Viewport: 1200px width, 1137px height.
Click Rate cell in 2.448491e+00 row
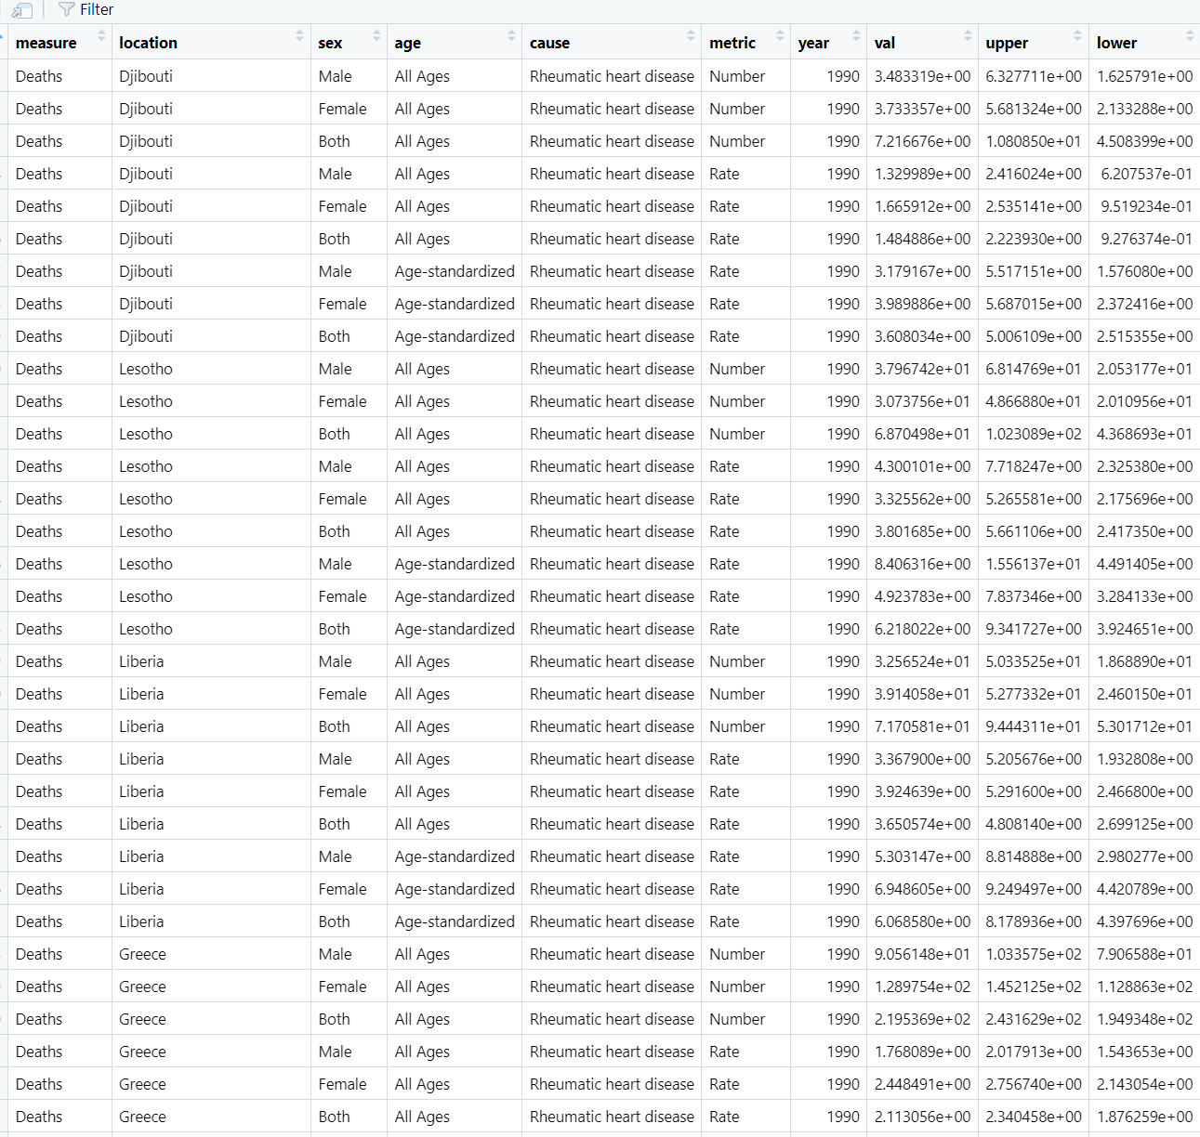(745, 1084)
